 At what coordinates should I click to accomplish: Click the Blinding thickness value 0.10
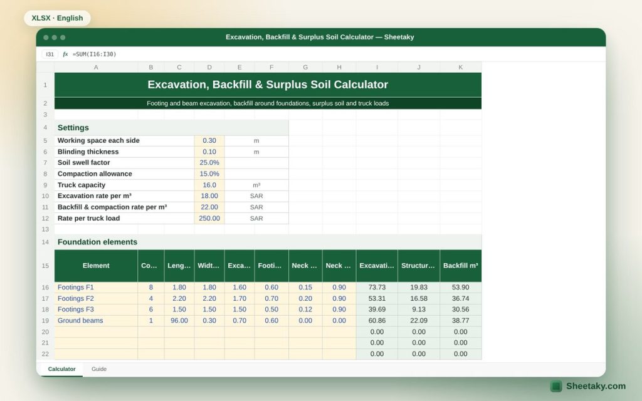point(209,152)
